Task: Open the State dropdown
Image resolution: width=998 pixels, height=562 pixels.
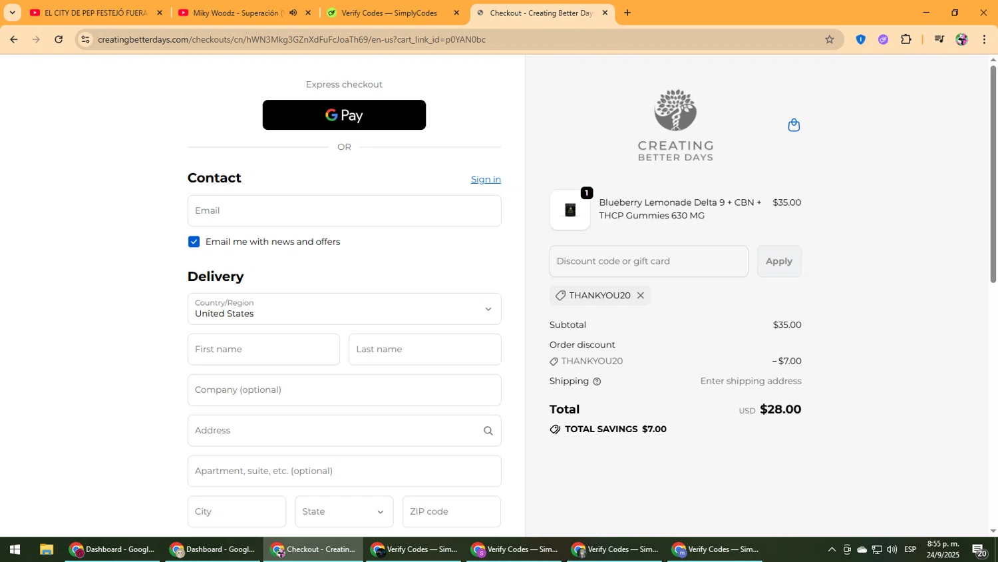Action: pyautogui.click(x=344, y=512)
